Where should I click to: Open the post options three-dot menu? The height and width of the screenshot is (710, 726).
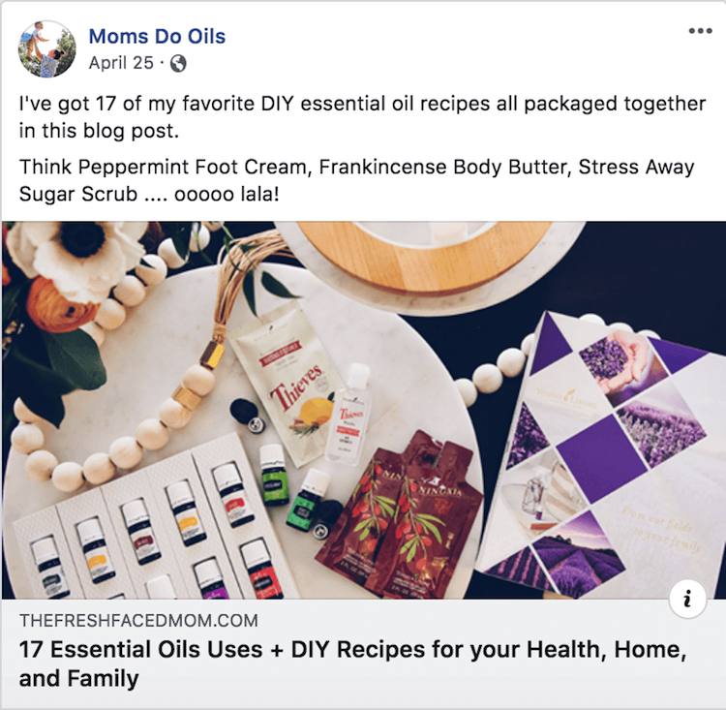click(x=700, y=31)
